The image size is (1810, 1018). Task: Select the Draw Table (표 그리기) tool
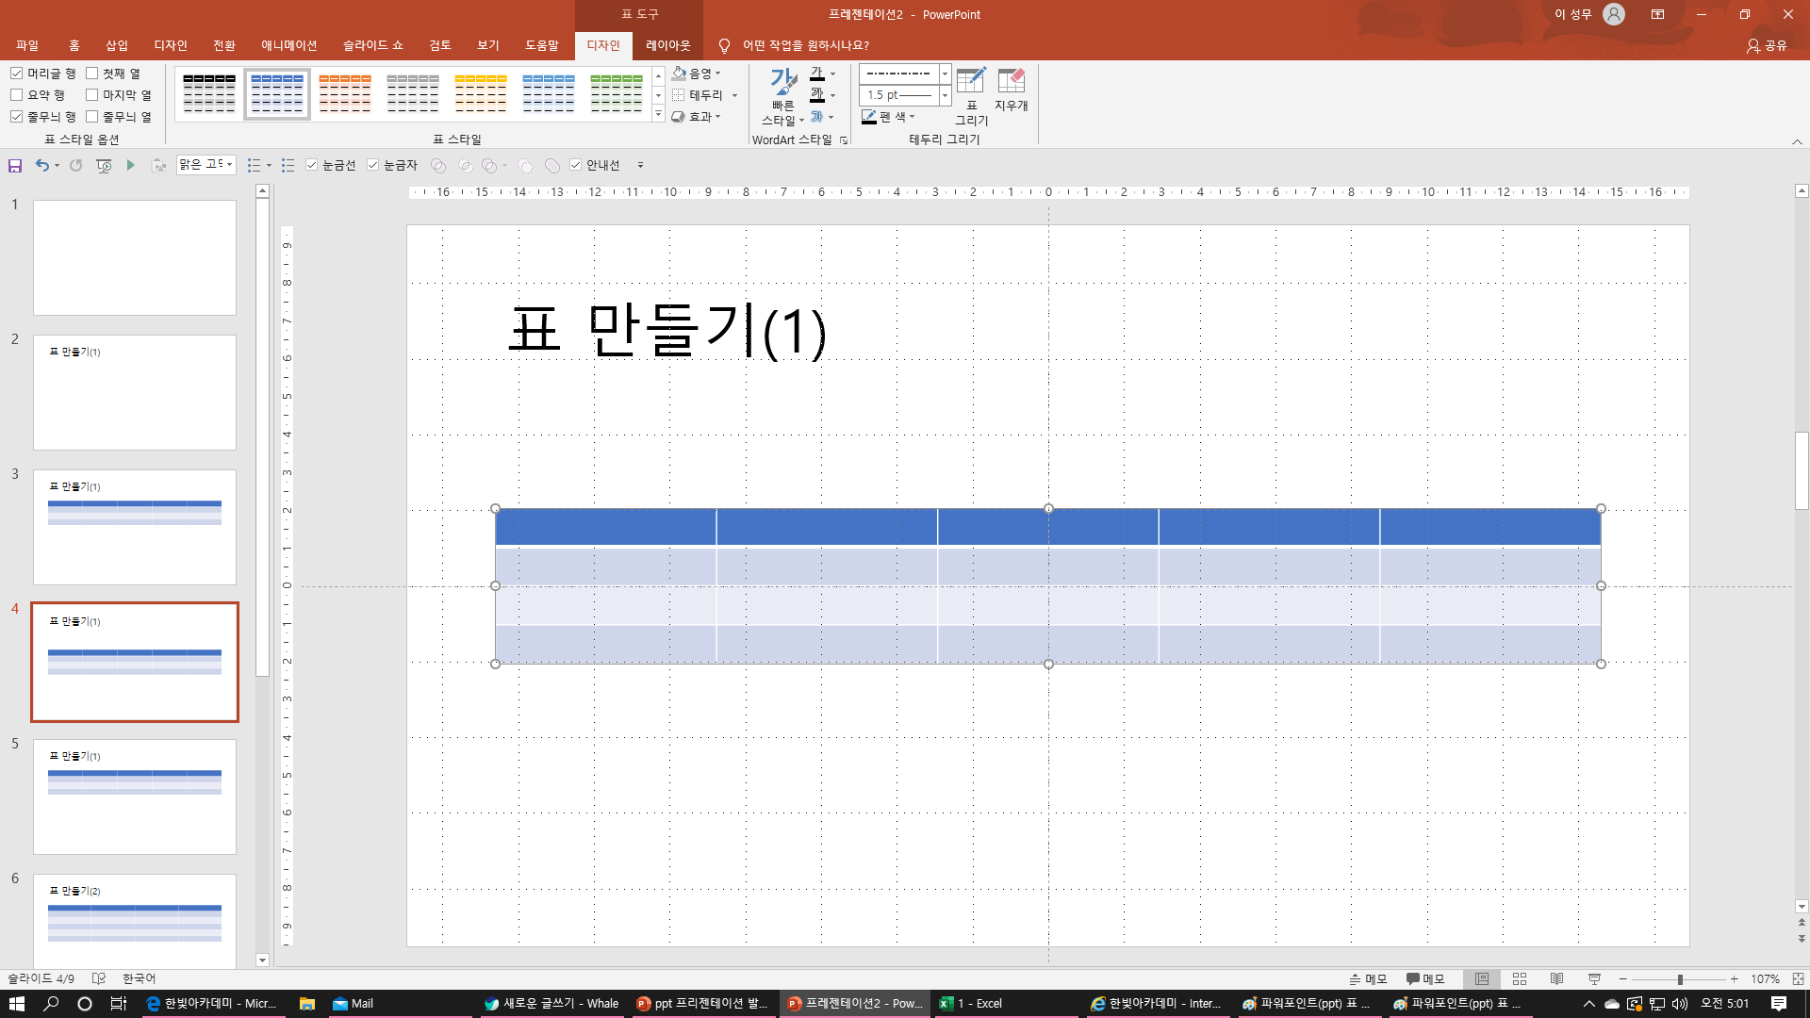coord(971,96)
